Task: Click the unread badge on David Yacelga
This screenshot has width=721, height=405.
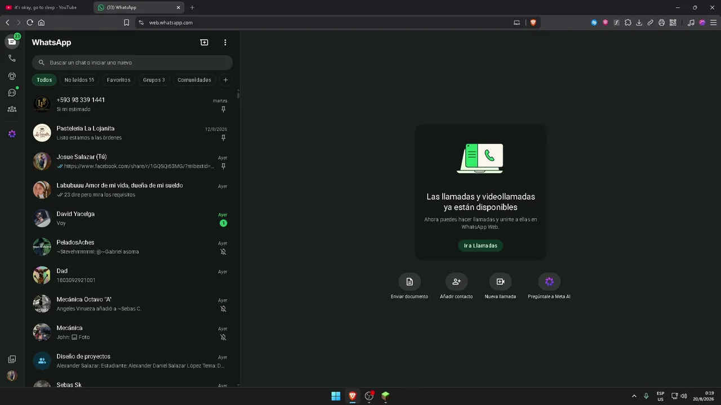Action: pos(223,223)
